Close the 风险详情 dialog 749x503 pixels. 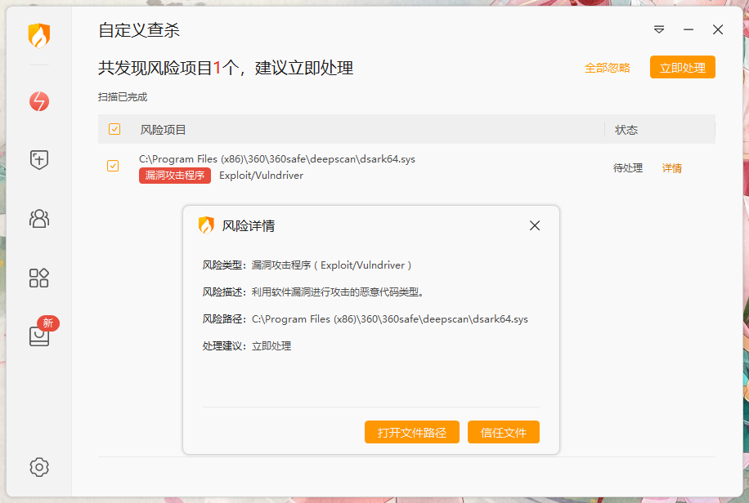click(535, 225)
